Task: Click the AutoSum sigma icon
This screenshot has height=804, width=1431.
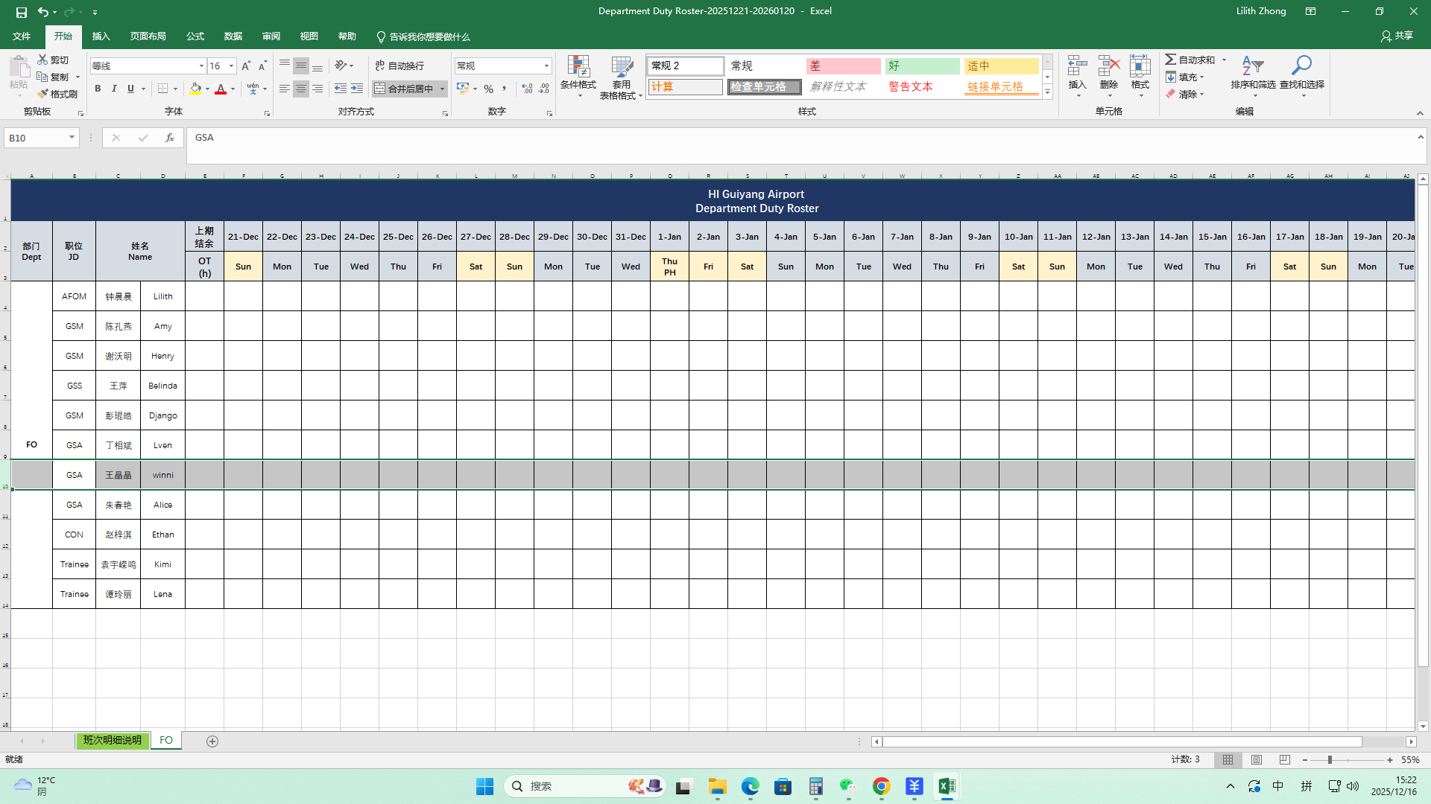Action: (1171, 60)
